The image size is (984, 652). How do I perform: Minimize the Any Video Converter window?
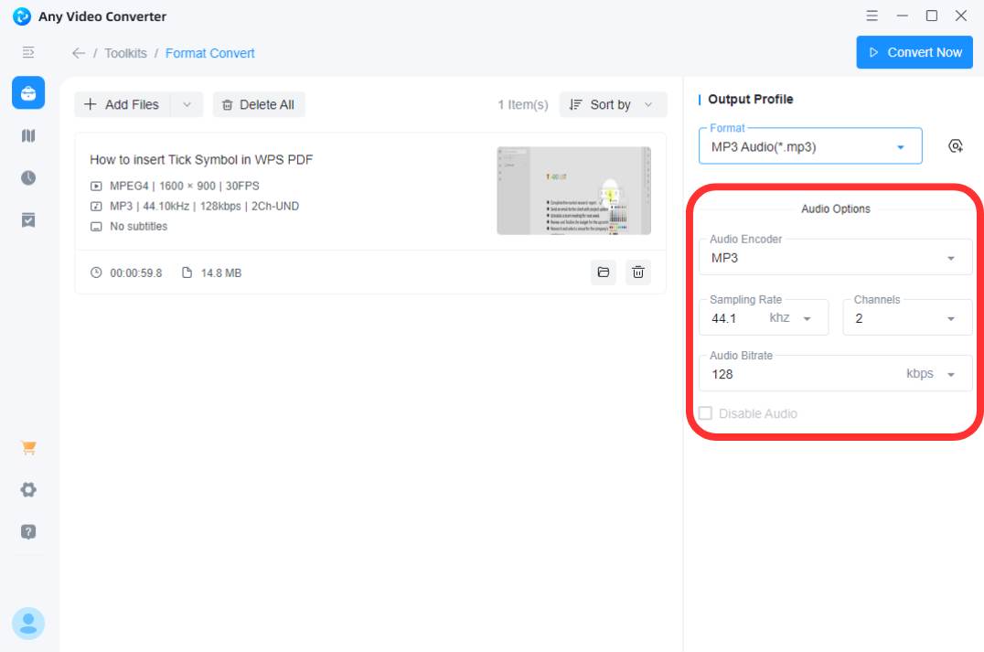click(902, 16)
